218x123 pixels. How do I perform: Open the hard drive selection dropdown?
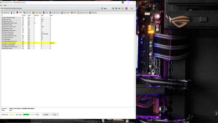tap(50, 8)
